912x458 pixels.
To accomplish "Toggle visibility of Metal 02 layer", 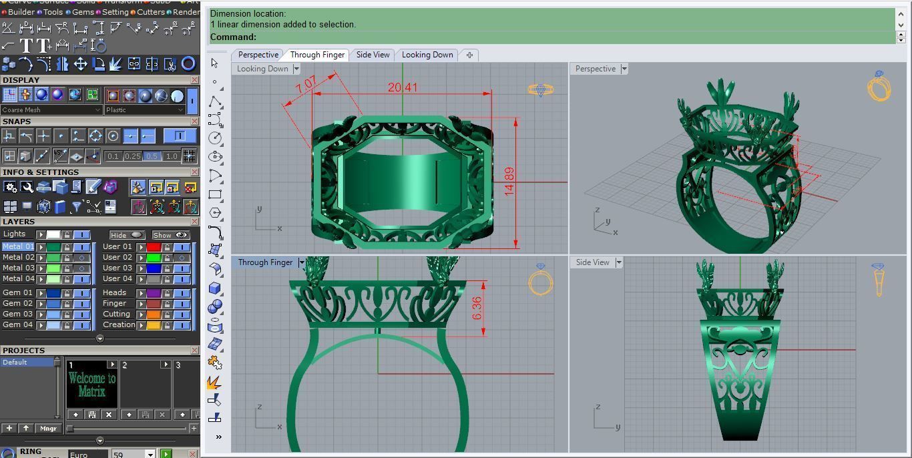I will [81, 258].
